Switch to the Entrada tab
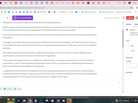Viewport: 138px width, 103px height. (128, 24)
